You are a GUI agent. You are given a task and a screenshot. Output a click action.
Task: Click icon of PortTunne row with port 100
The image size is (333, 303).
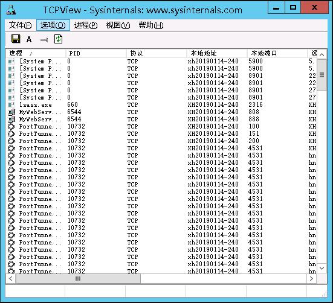(11, 127)
